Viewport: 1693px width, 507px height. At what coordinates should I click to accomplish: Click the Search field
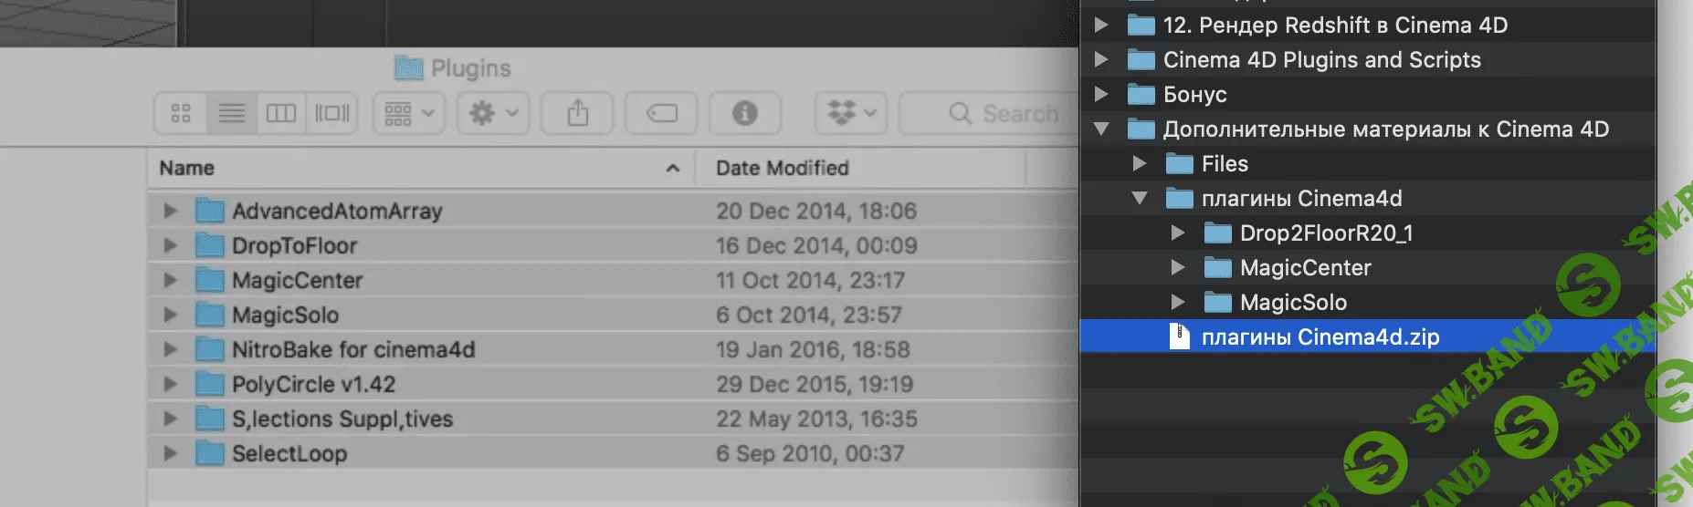1004,113
